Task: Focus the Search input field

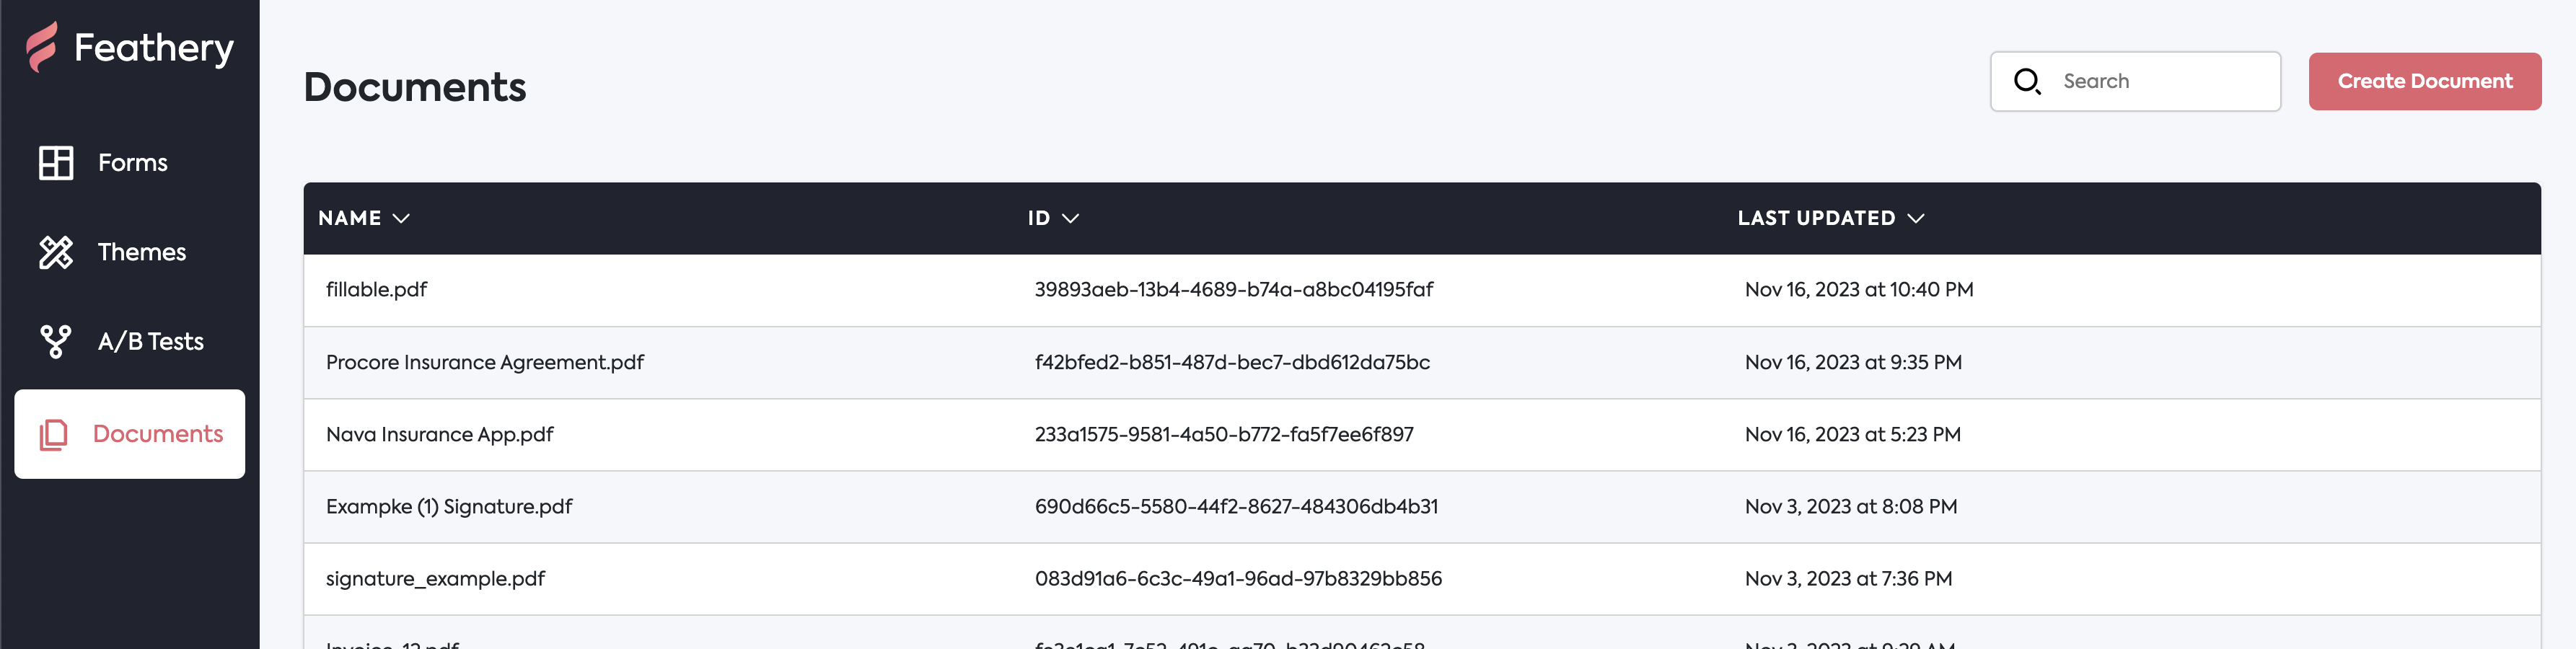Action: (2160, 81)
